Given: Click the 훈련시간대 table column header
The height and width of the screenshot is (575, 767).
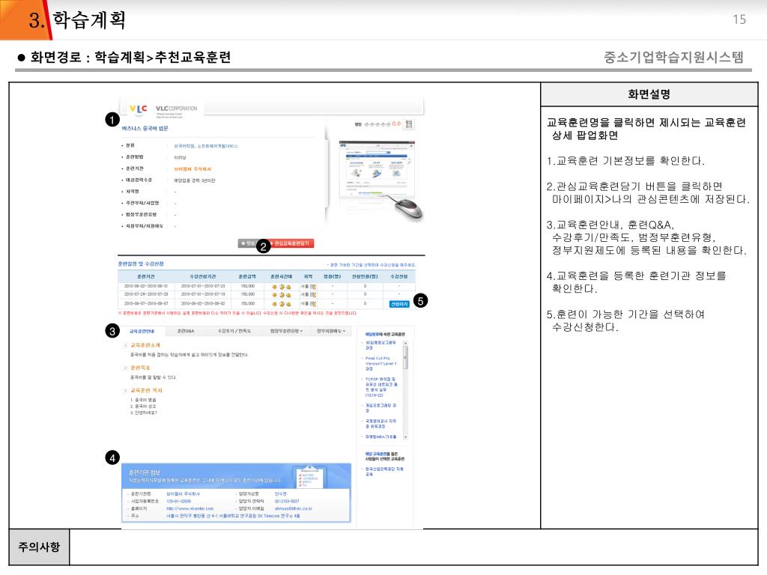Looking at the screenshot, I should coord(282,277).
